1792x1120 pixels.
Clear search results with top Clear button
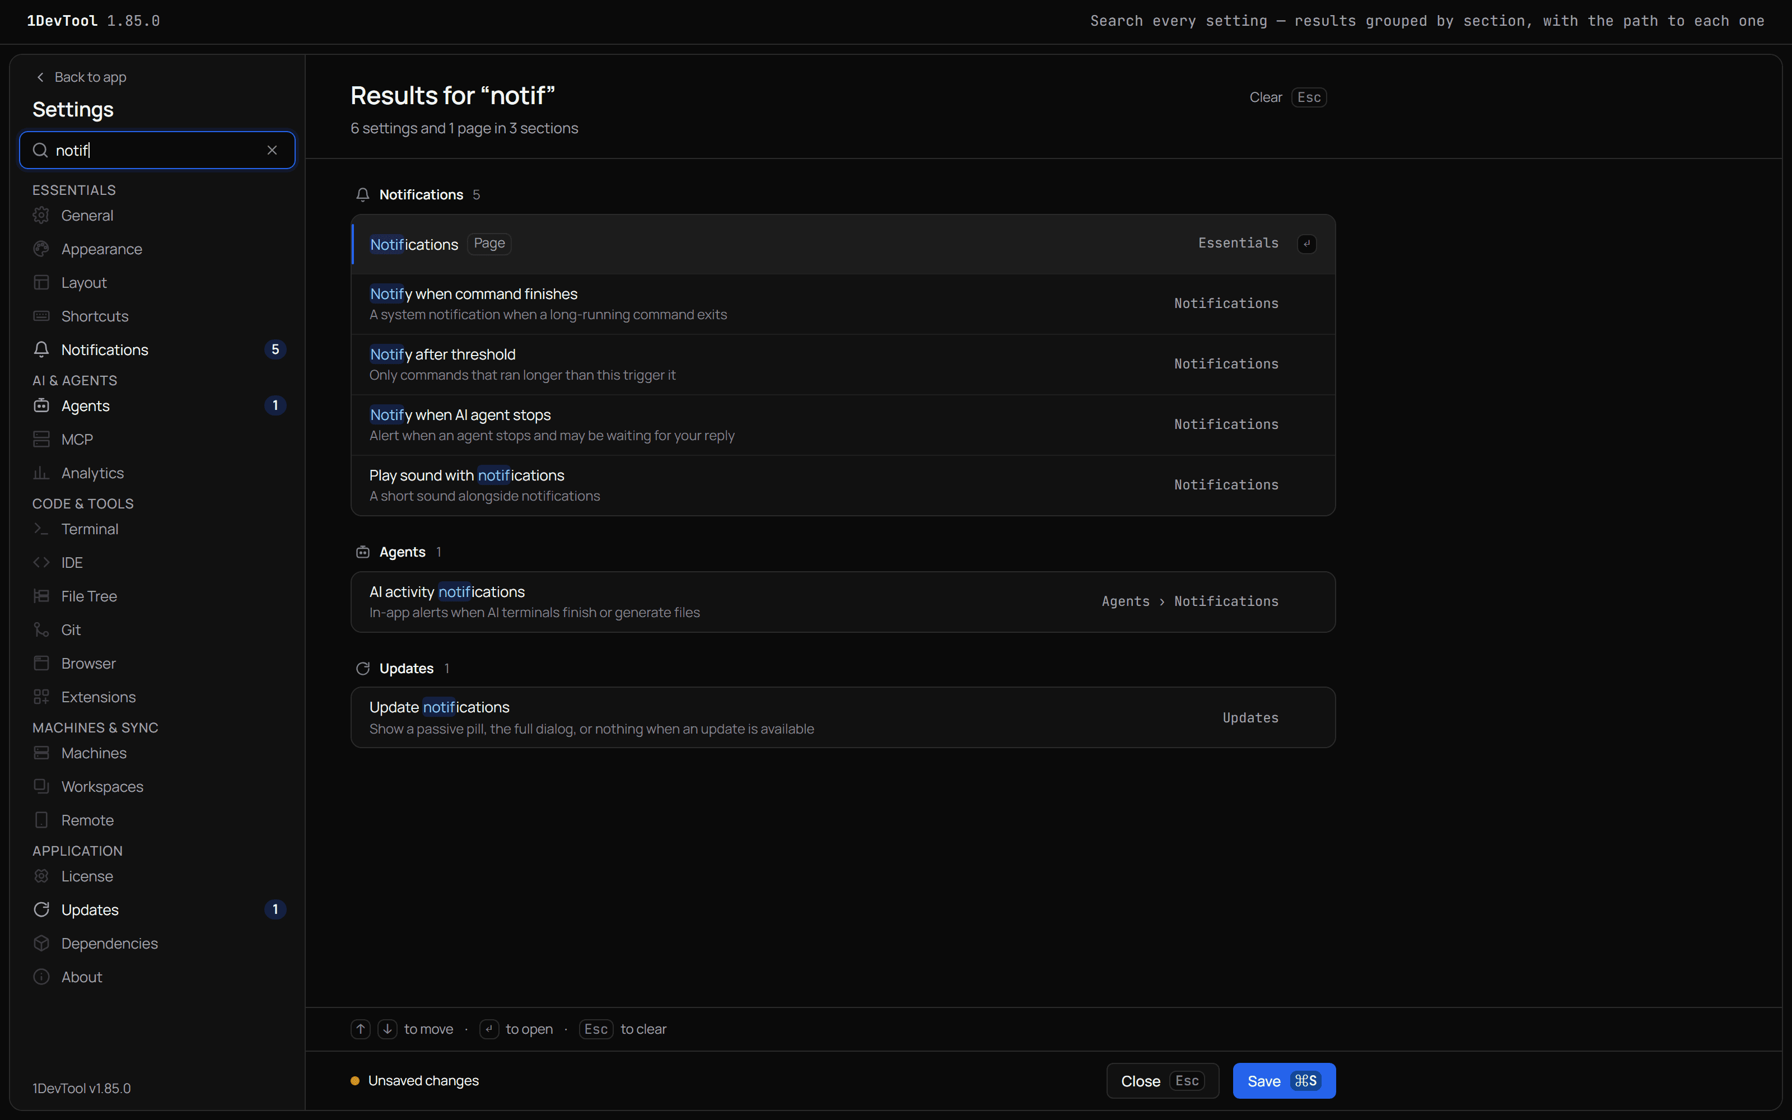(x=1288, y=97)
